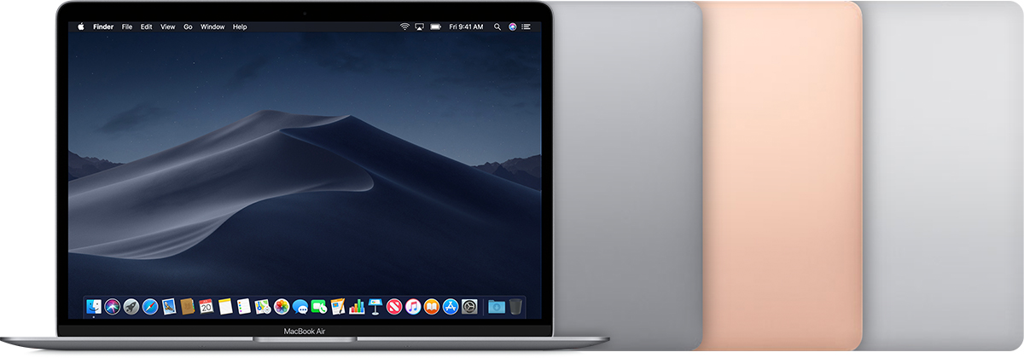Image resolution: width=1024 pixels, height=358 pixels.
Task: Open the Calendar app in dock
Action: [206, 306]
